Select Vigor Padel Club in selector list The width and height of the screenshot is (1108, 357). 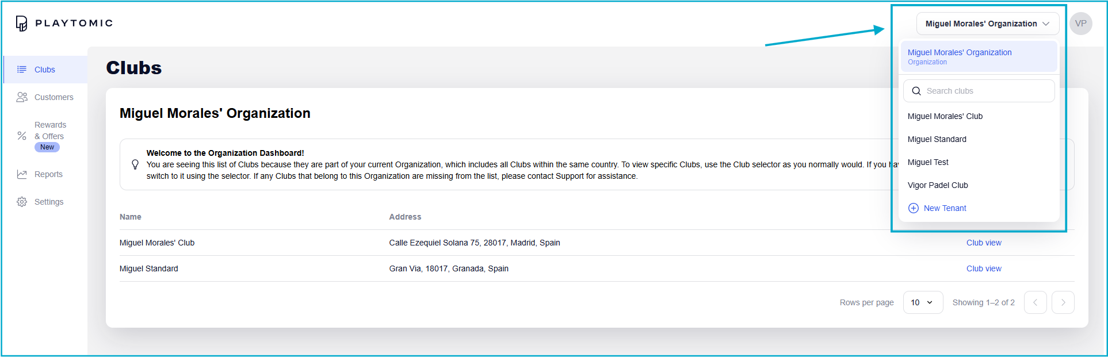pos(979,185)
